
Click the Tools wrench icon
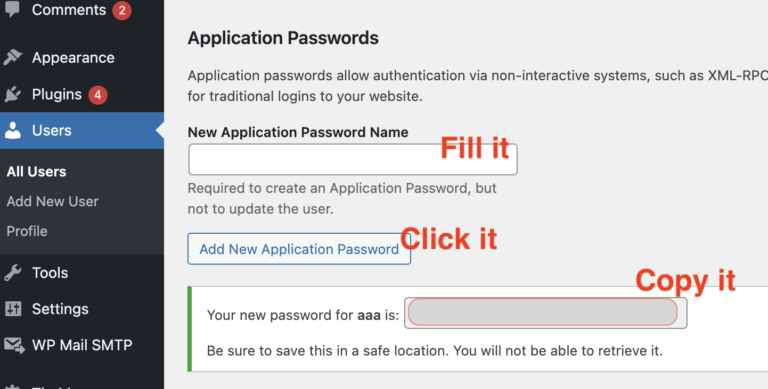pos(13,273)
